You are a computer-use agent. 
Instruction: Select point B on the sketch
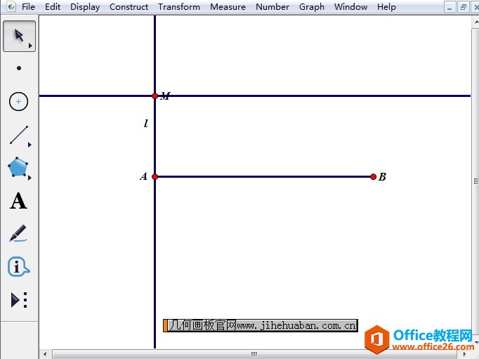click(373, 176)
